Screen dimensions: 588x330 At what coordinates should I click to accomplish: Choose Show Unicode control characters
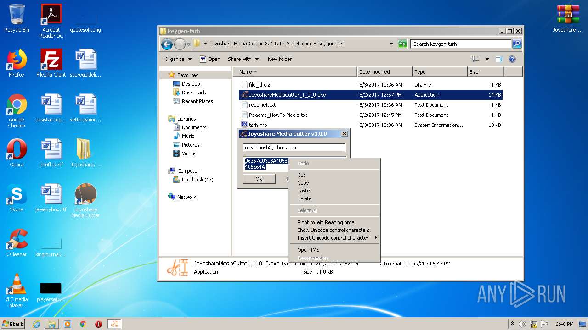coord(335,230)
